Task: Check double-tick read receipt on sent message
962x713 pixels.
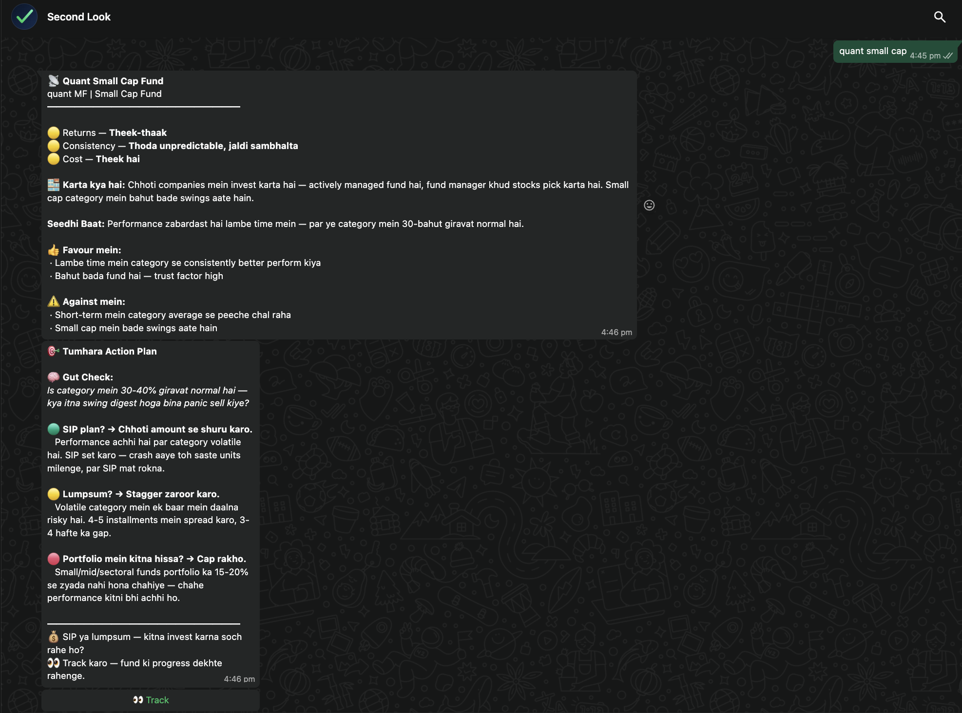Action: (948, 56)
